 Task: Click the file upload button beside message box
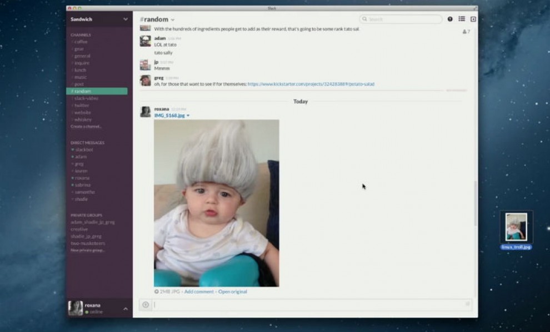pyautogui.click(x=146, y=305)
